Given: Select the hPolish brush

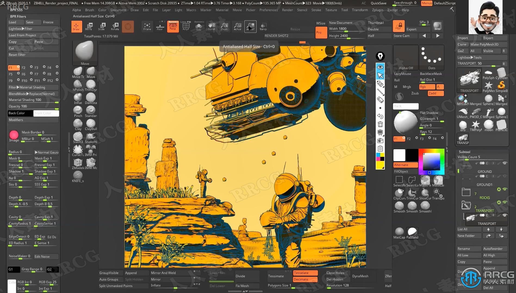Looking at the screenshot, I should tap(78, 86).
